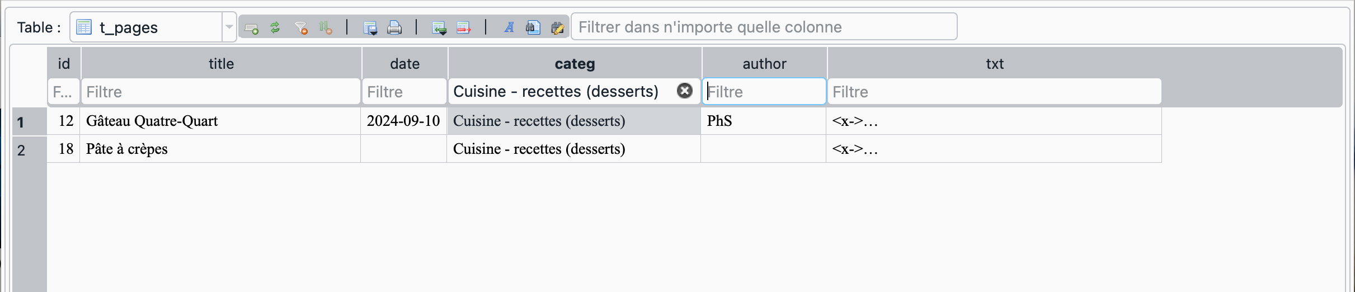Clear sorting arrows icon
Image resolution: width=1355 pixels, height=292 pixels.
(x=326, y=27)
